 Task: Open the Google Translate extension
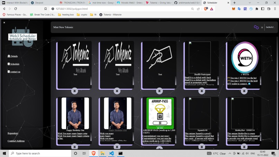tap(239, 9)
